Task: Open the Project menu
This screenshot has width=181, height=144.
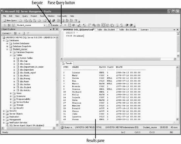Action: [34, 16]
